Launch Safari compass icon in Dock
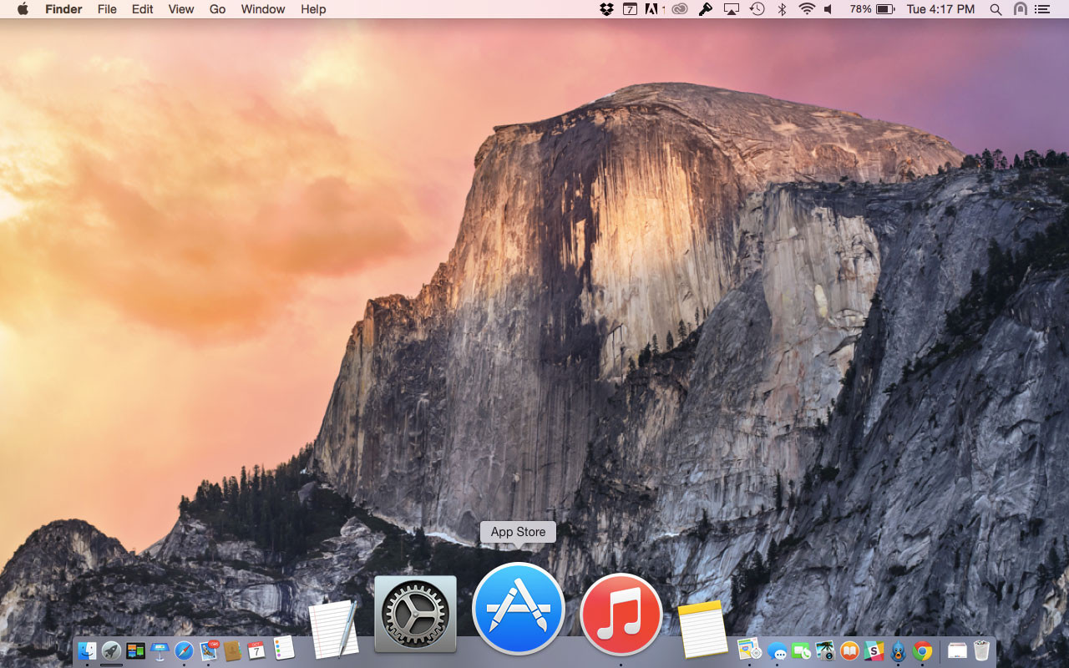Viewport: 1069px width, 668px height. [x=184, y=650]
